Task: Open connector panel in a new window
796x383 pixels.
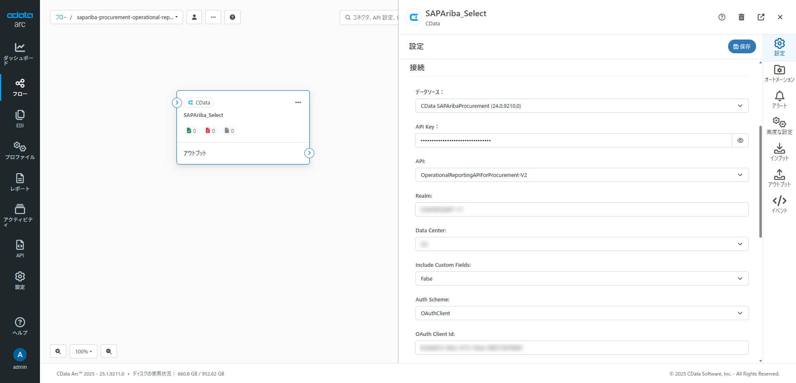Action: point(761,17)
